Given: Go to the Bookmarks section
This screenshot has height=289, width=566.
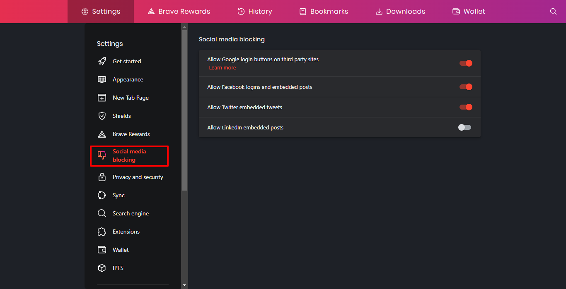Looking at the screenshot, I should click(x=323, y=11).
